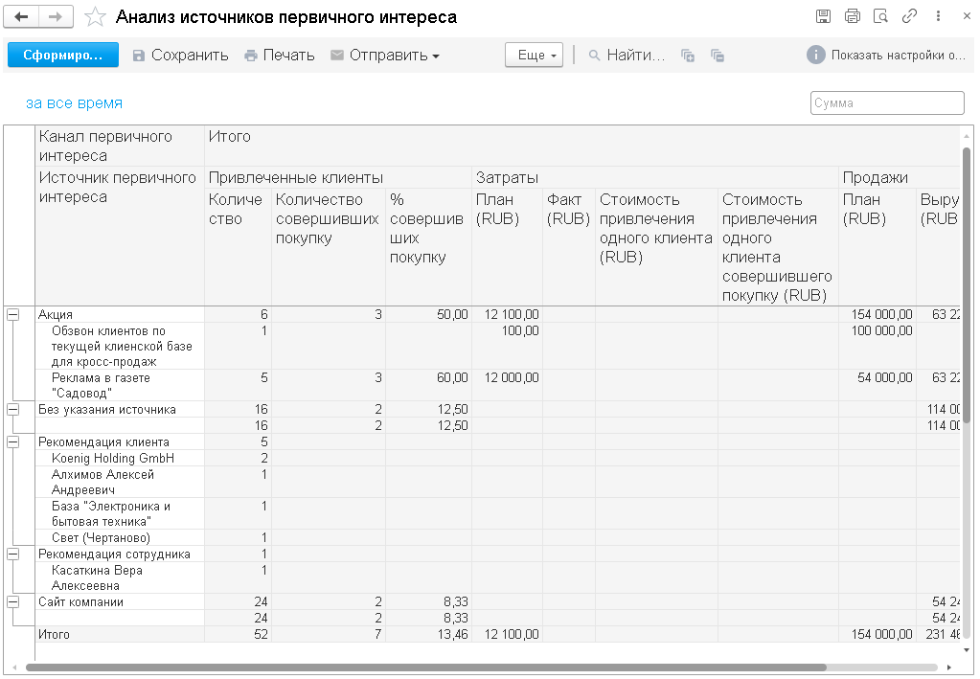Screen dimensions: 980x679
Task: Select Рекомендация сотрудника row label
Action: click(x=114, y=555)
